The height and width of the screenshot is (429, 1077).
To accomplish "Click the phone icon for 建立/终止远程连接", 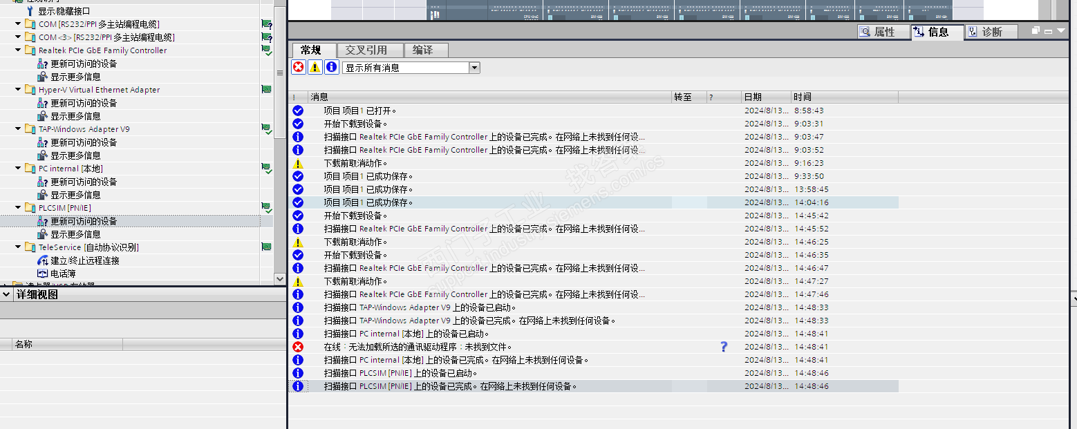I will (x=42, y=260).
